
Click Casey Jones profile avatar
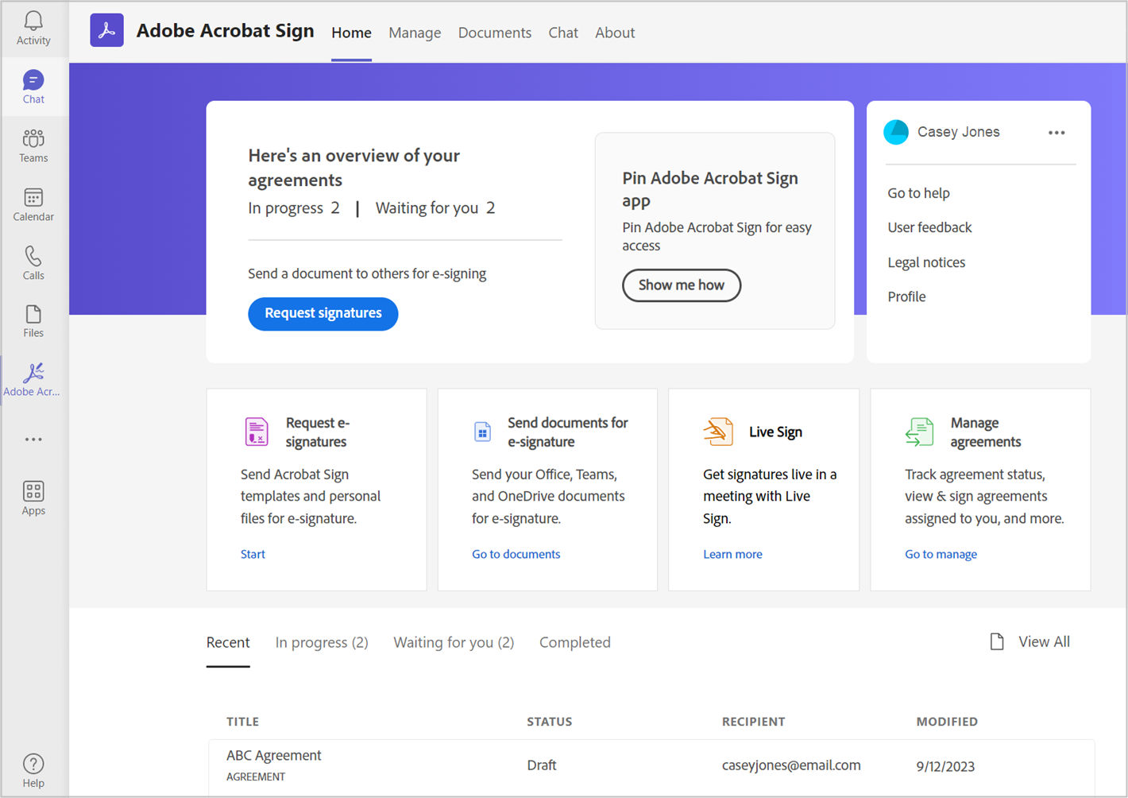coord(896,132)
